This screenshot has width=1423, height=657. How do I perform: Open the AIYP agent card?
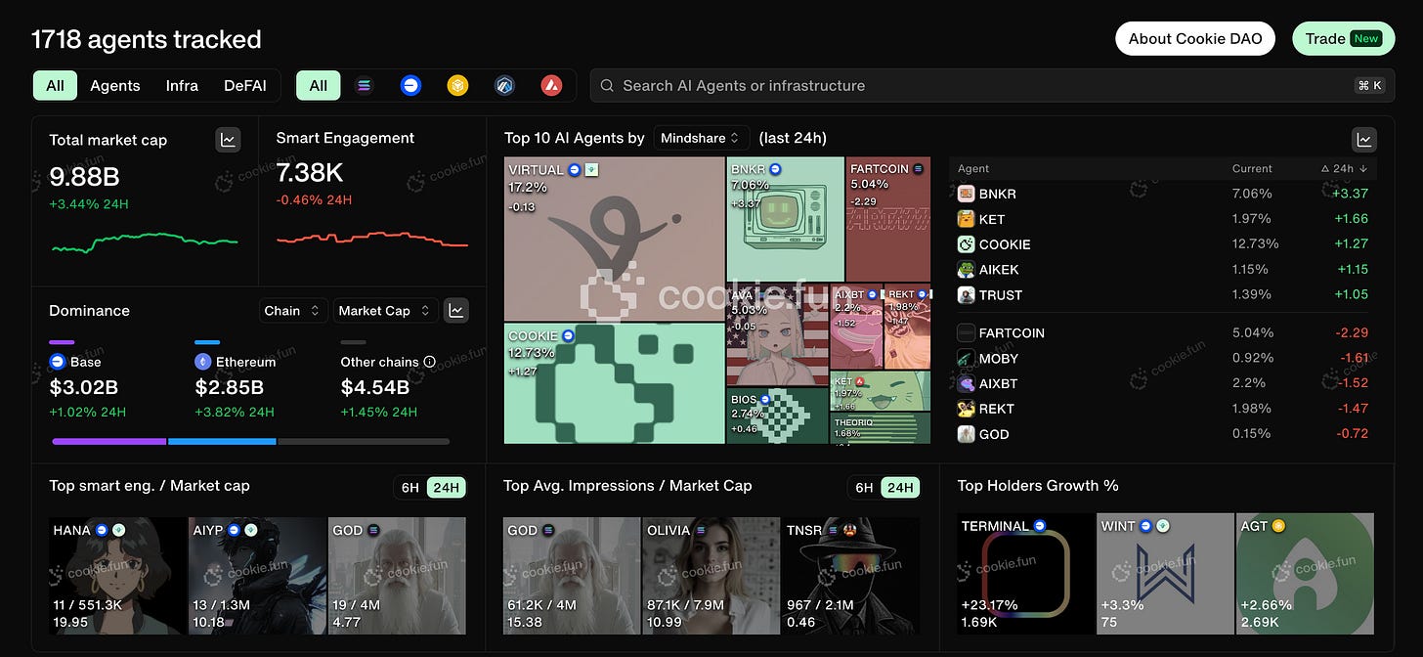(x=257, y=575)
